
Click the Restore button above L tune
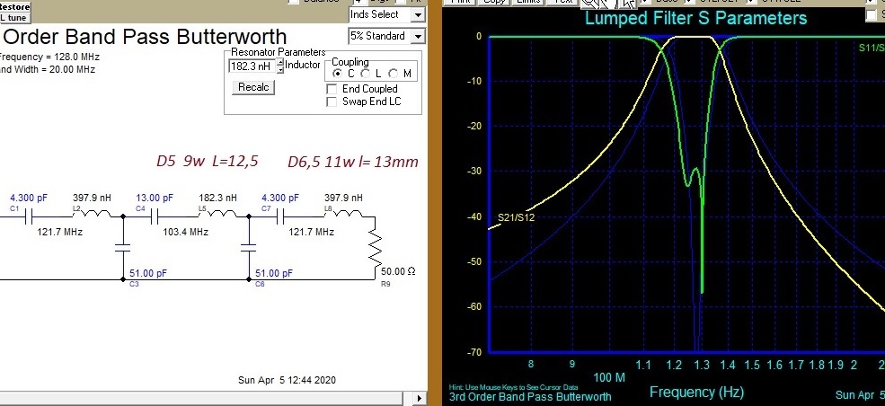pos(14,7)
